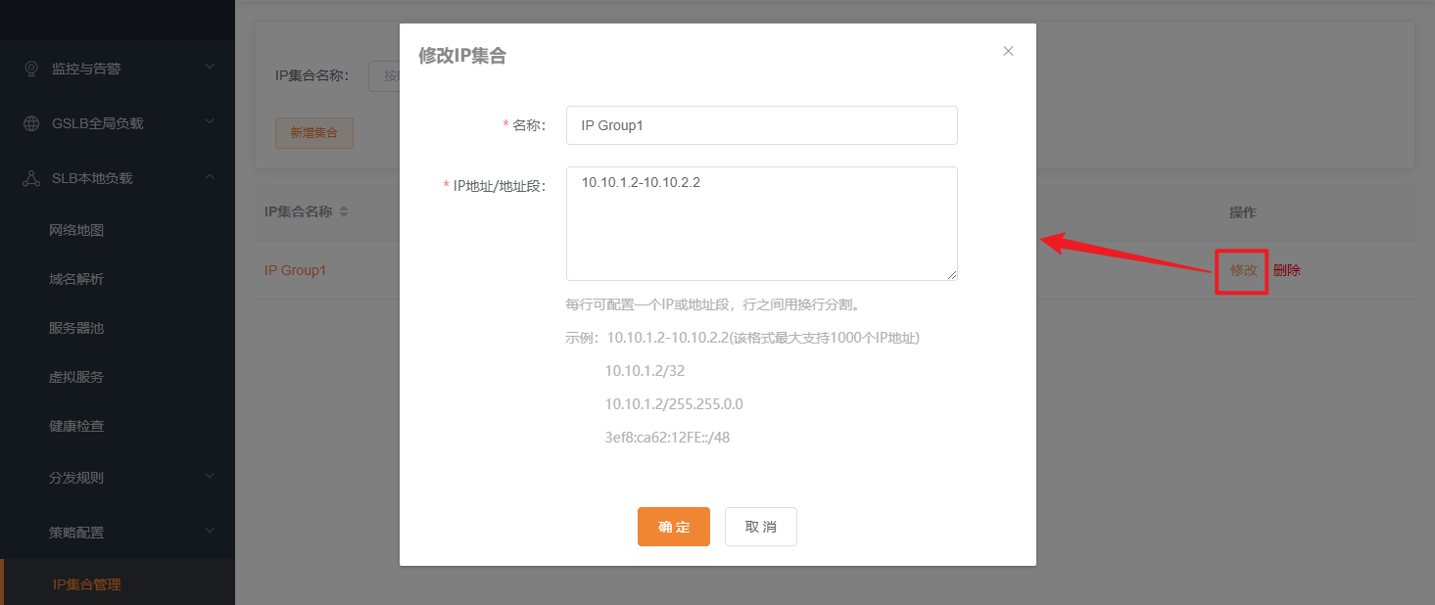Open 分发规则 menu item
This screenshot has height=605, width=1435.
click(x=76, y=478)
